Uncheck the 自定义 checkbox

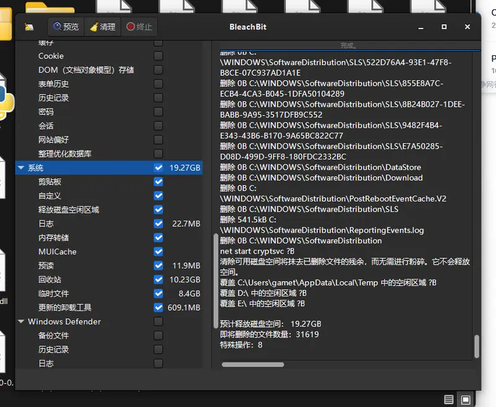click(x=159, y=195)
